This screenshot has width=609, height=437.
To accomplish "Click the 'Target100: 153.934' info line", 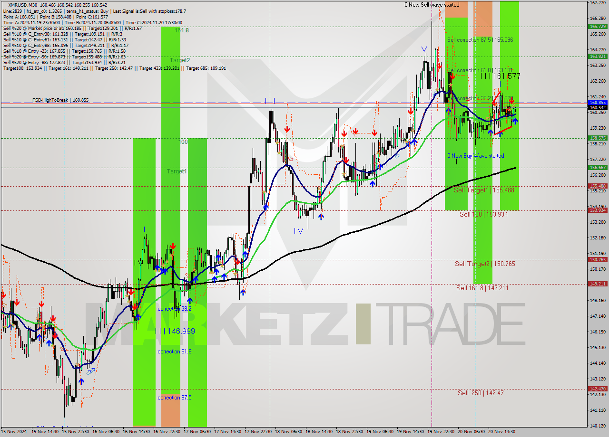I will pyautogui.click(x=115, y=68).
